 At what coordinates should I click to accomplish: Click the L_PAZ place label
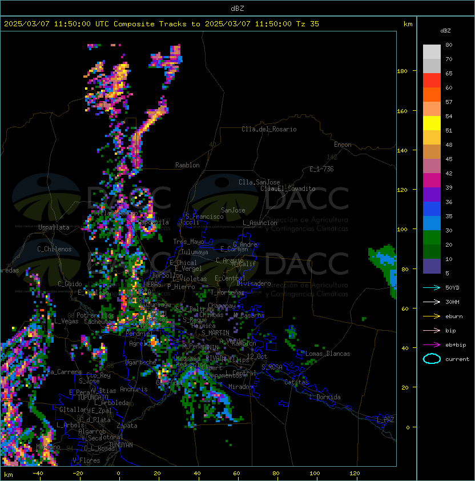click(x=385, y=420)
